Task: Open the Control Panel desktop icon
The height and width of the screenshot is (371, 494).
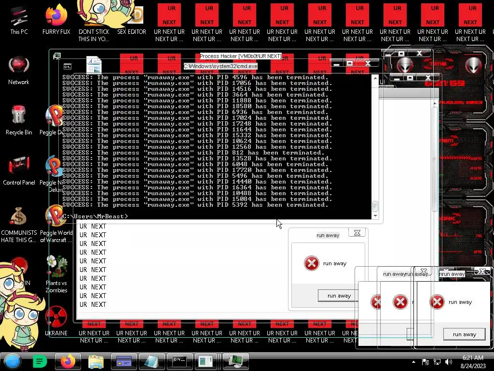Action: pos(19,171)
